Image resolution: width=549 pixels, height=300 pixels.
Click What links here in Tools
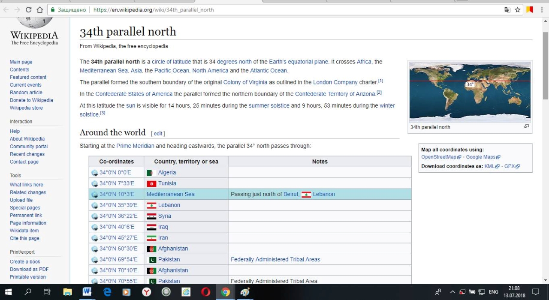coord(27,185)
